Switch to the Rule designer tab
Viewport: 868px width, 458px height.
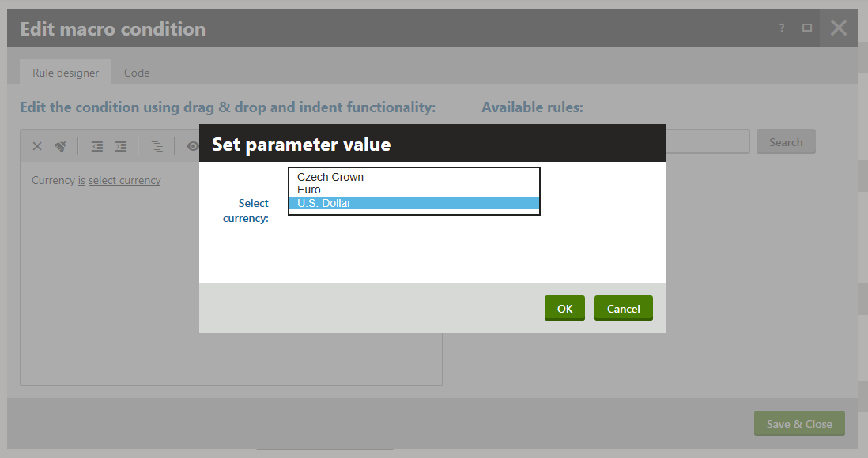[x=66, y=73]
